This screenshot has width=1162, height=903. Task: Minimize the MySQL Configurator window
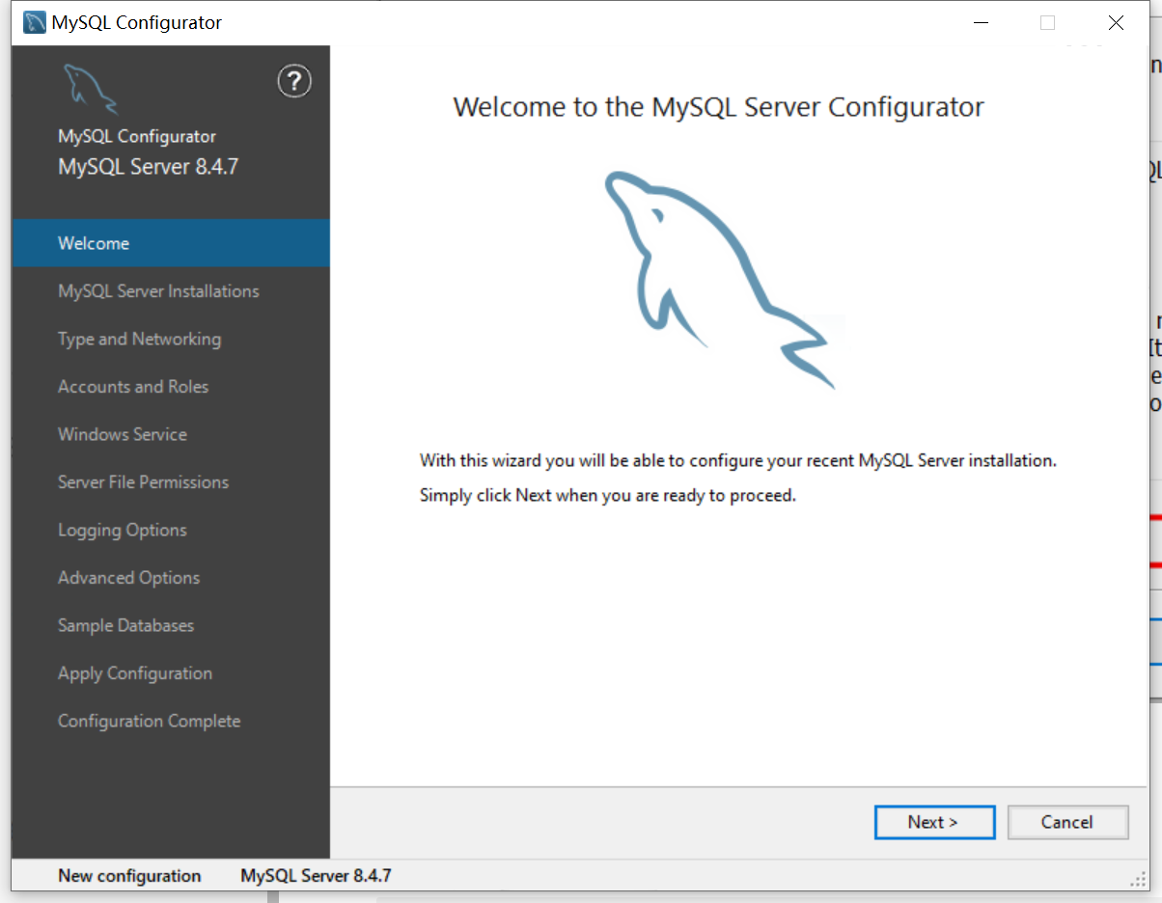(982, 23)
